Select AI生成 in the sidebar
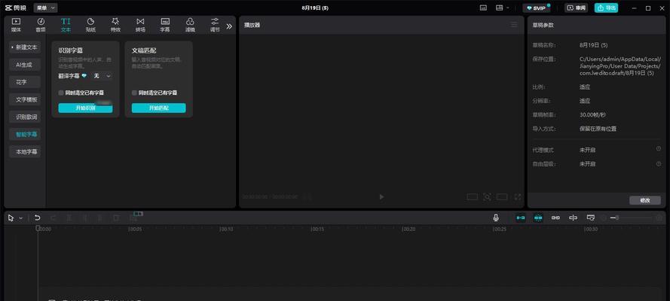 (25, 65)
